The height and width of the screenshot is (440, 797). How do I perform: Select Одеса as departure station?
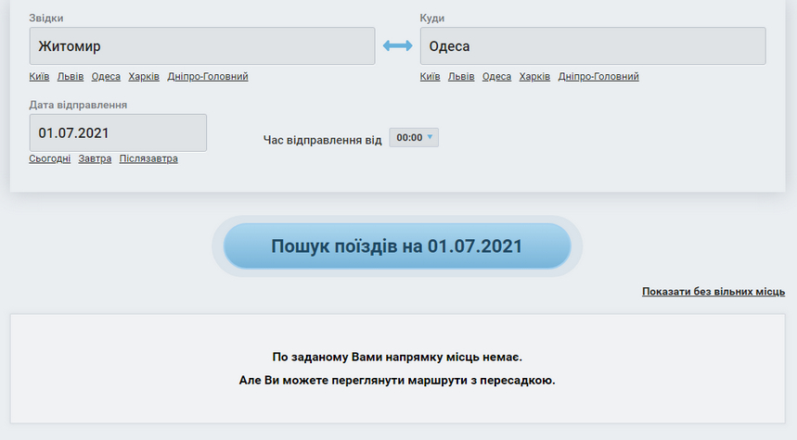106,77
